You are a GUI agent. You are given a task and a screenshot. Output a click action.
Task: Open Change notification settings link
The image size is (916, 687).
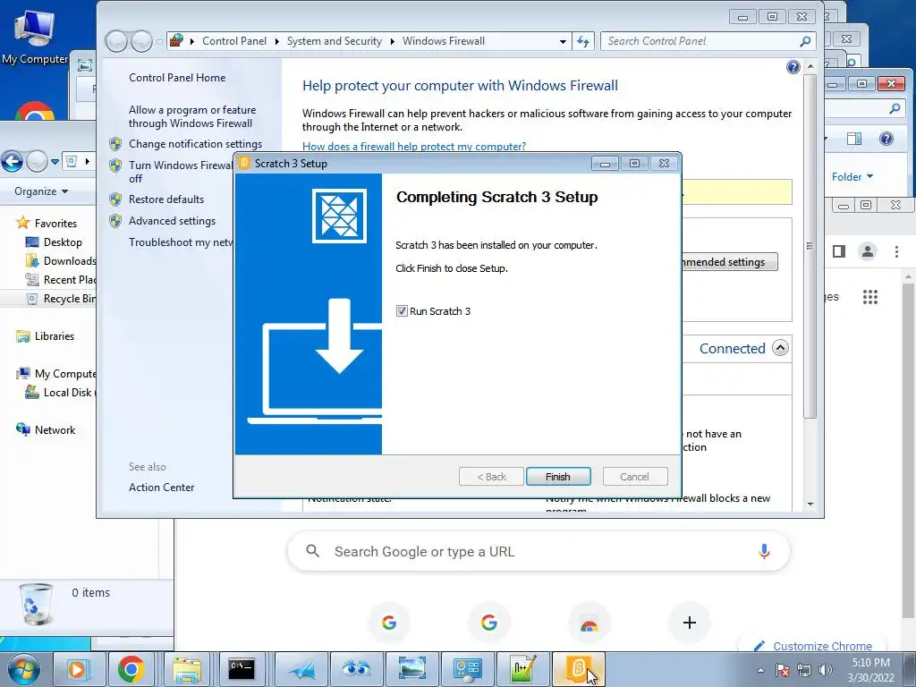195,144
